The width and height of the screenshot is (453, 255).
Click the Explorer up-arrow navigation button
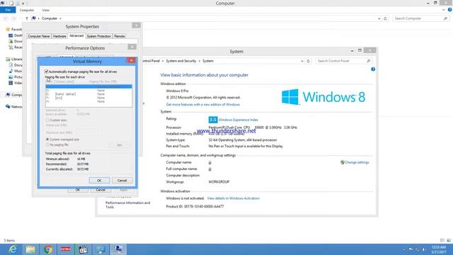pos(27,18)
